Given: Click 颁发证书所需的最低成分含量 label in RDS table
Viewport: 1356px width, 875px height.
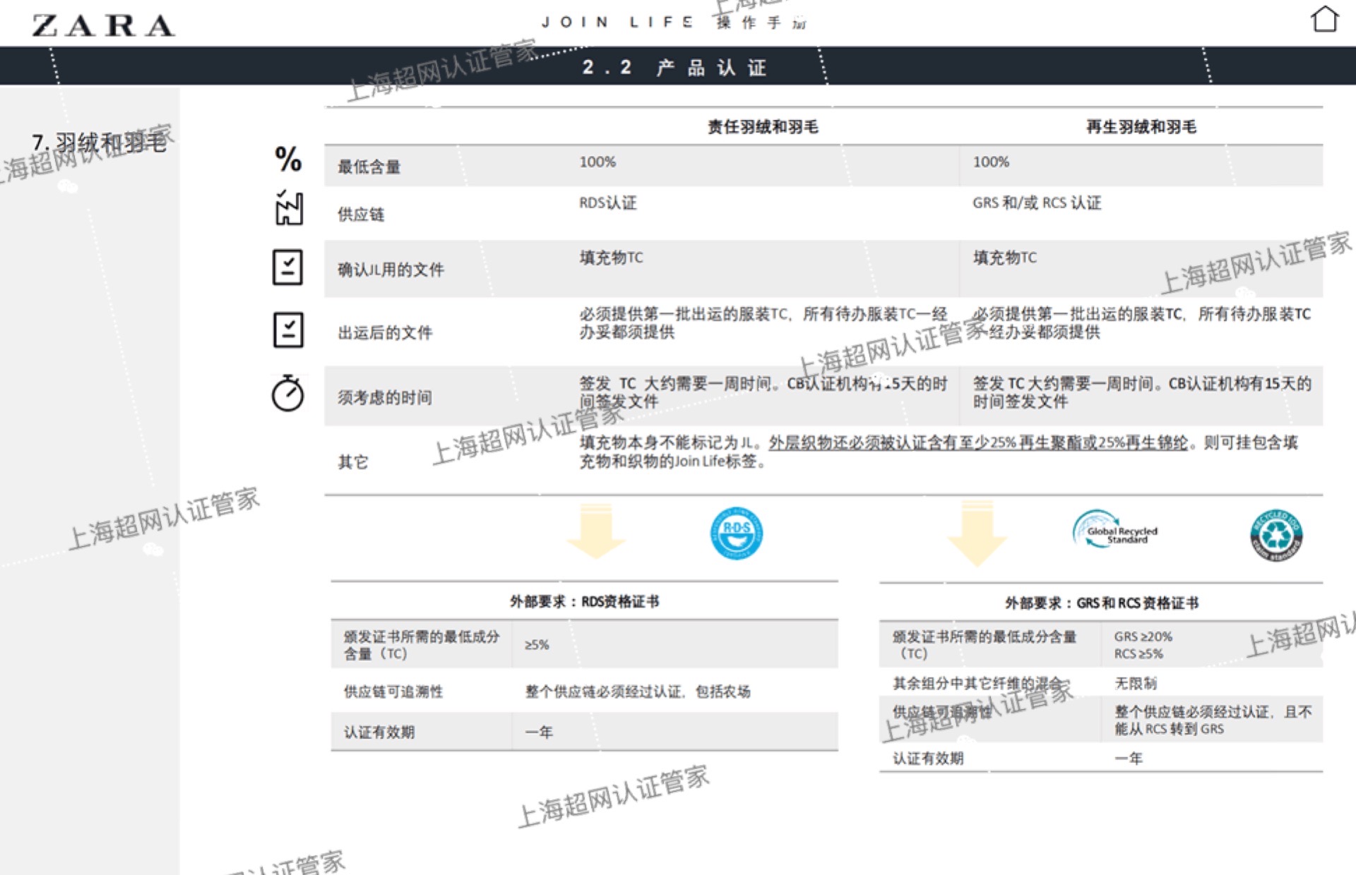Looking at the screenshot, I should coord(422,645).
